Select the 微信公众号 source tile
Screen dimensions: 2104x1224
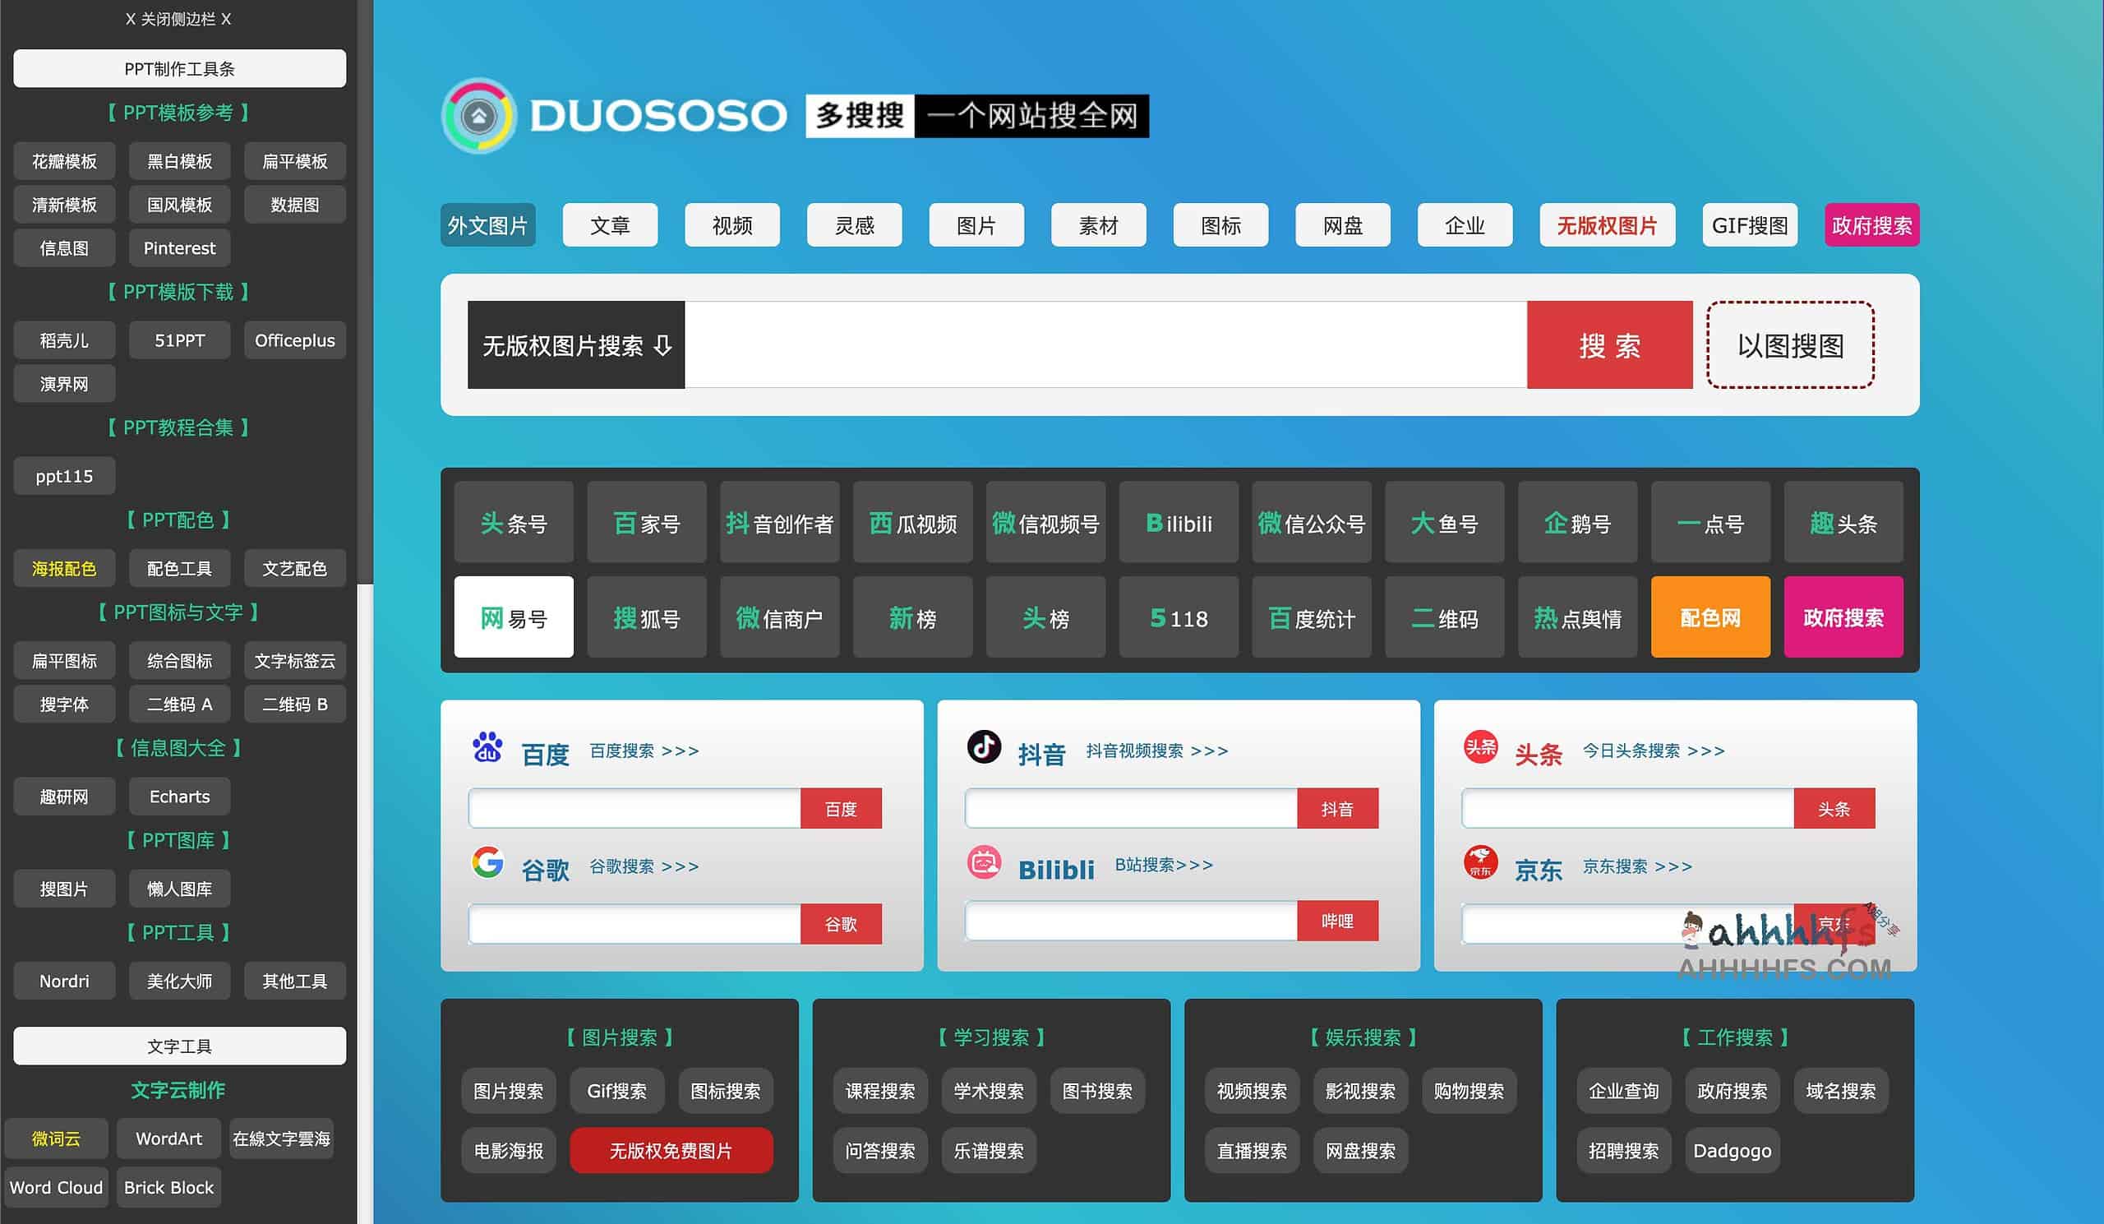coord(1312,523)
